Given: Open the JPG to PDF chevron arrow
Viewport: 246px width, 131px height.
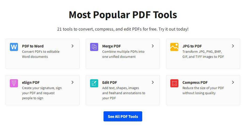Looking at the screenshot, I should point(233,46).
